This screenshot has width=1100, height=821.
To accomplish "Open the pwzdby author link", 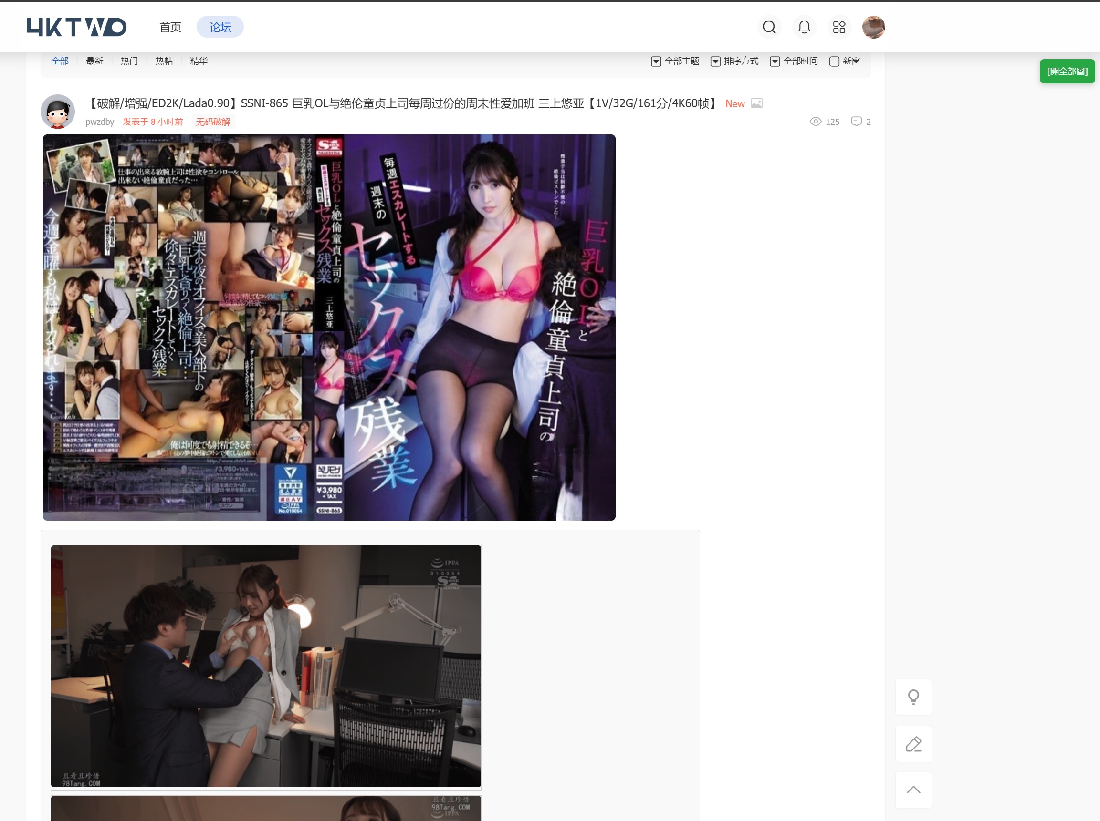I will [99, 122].
